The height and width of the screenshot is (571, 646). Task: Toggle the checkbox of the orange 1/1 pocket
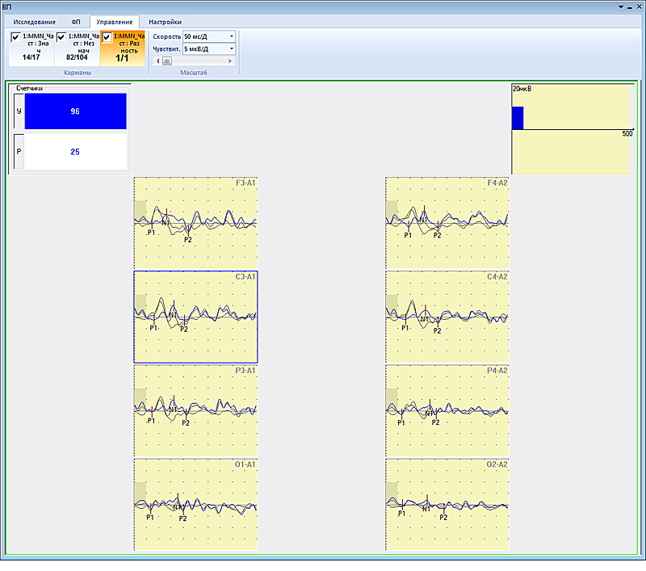tap(107, 37)
